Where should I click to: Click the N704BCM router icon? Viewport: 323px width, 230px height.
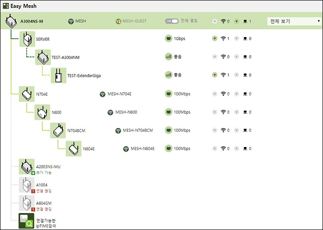tap(58, 130)
